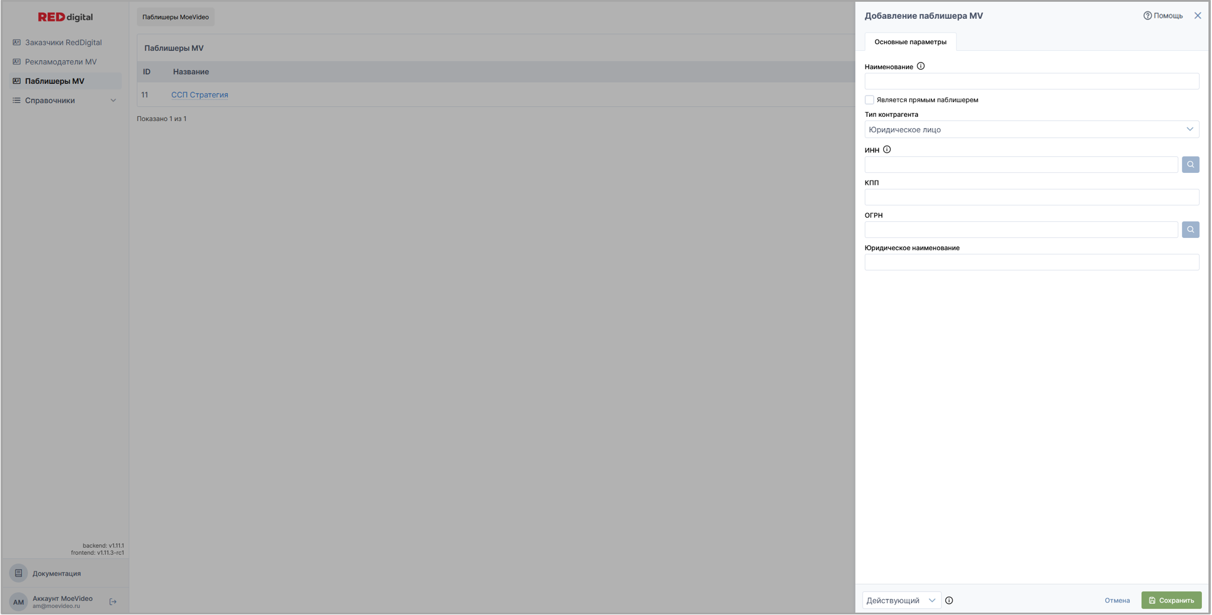Click the logout icon next to account
The height and width of the screenshot is (615, 1212).
[113, 602]
